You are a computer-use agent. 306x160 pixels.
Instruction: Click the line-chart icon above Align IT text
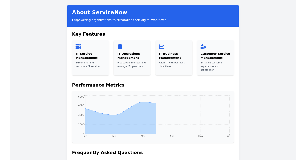161,46
